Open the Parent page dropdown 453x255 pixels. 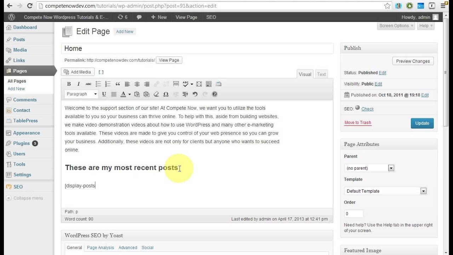pyautogui.click(x=369, y=168)
